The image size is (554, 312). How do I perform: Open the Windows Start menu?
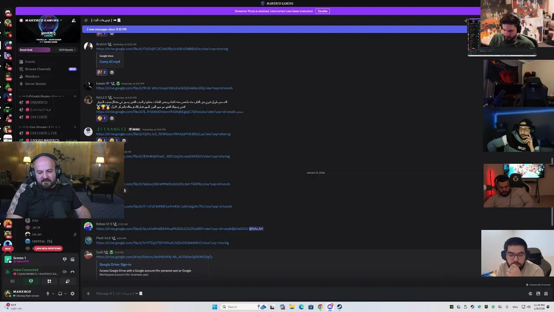(215, 307)
